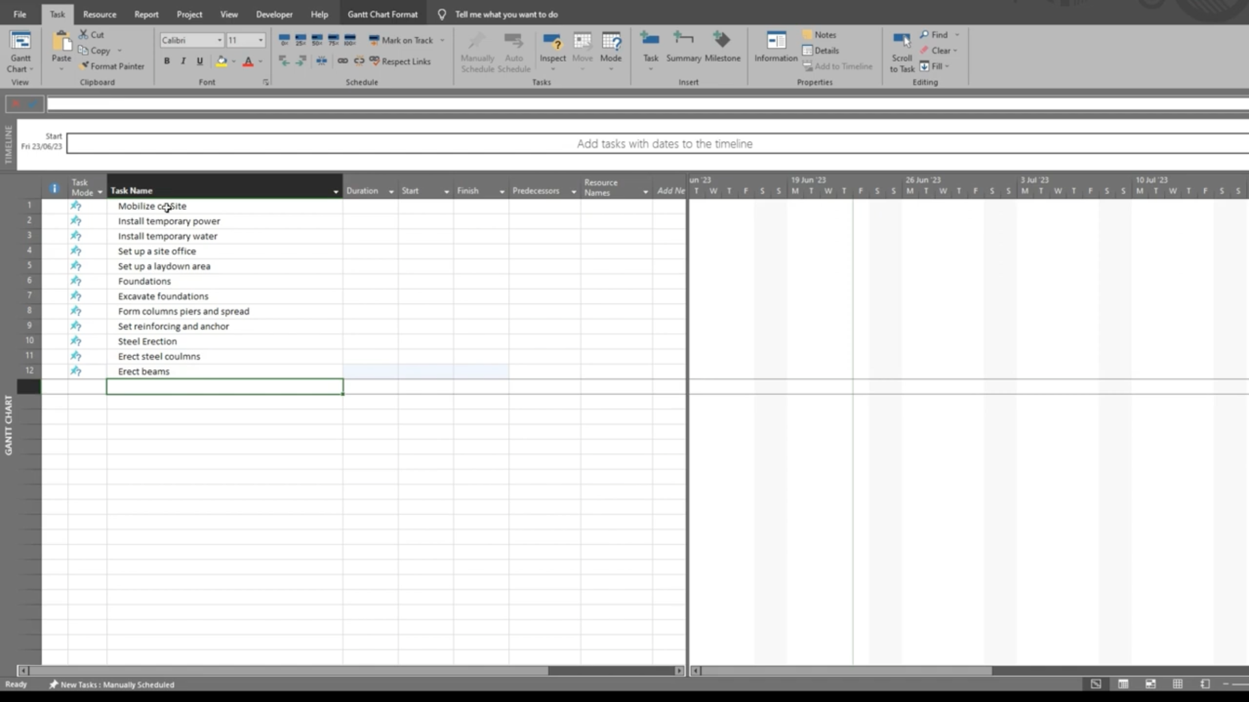Toggle Underline formatting
The width and height of the screenshot is (1249, 702).
tap(200, 61)
